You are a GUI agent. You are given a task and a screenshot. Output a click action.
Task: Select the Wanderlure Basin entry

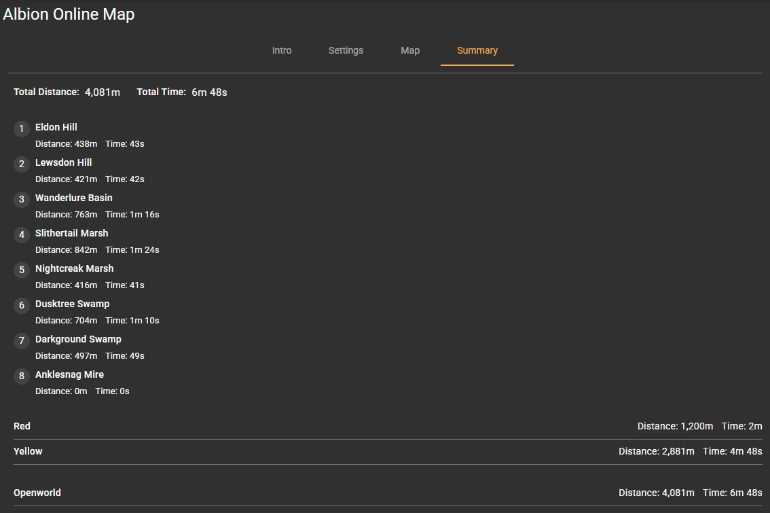pos(74,198)
